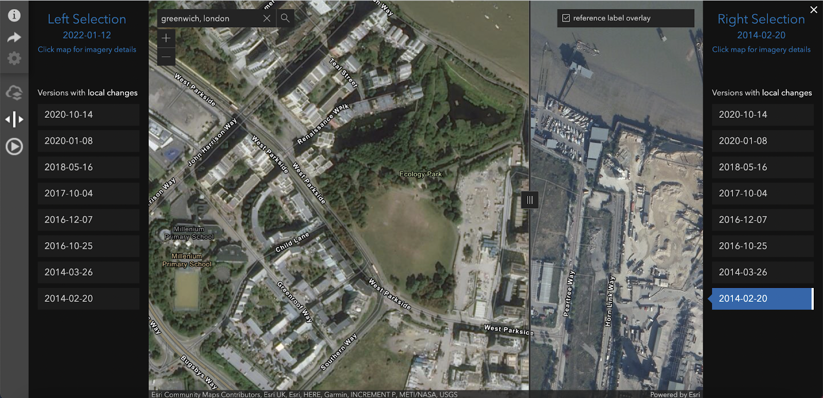This screenshot has width=823, height=398.
Task: Click the swipe divider handle on map
Action: (x=530, y=200)
